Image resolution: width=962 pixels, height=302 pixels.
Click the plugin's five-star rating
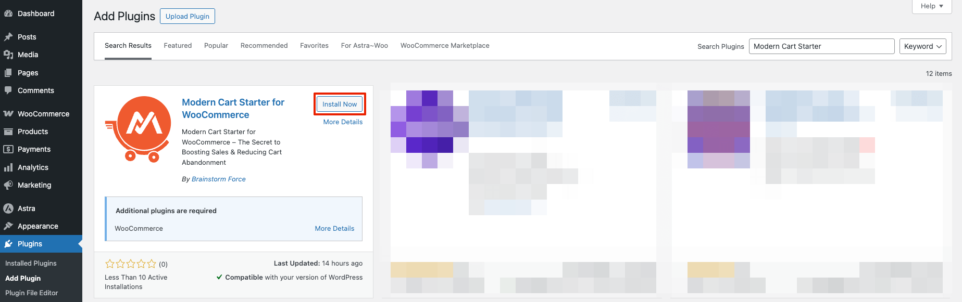pos(130,264)
